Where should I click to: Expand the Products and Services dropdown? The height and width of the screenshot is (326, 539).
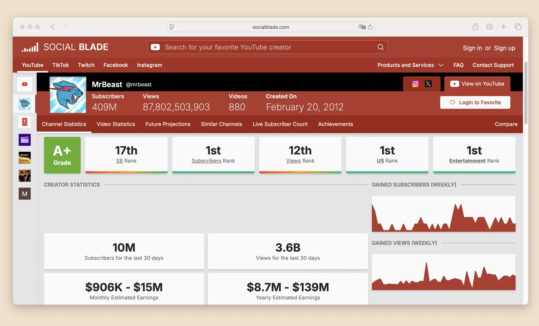click(x=410, y=65)
